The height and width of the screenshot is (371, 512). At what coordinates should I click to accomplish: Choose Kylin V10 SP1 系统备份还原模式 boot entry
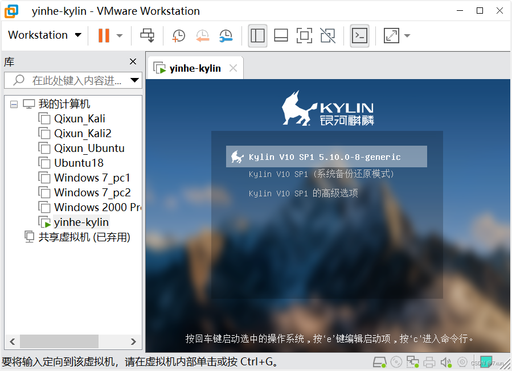(321, 174)
